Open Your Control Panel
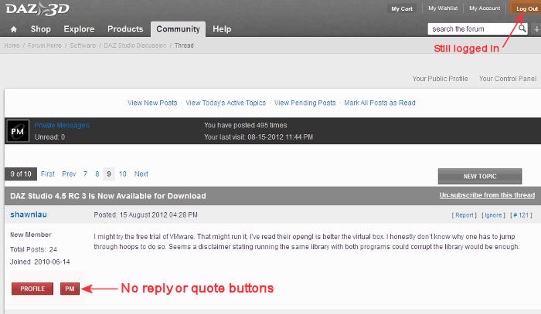 coord(508,79)
